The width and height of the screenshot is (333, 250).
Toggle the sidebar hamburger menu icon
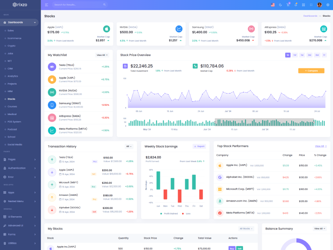coord(47,5)
